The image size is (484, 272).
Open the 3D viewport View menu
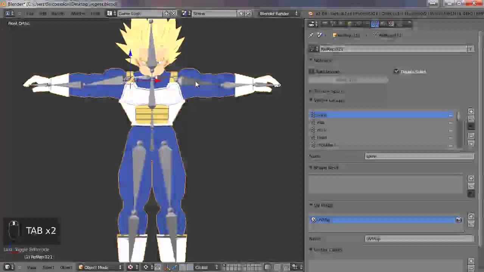coord(31,267)
